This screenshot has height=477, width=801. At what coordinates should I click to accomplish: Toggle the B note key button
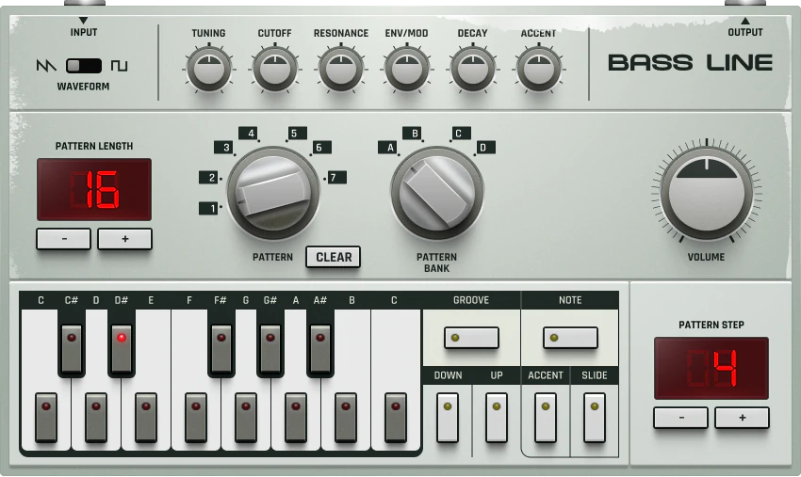click(x=346, y=418)
